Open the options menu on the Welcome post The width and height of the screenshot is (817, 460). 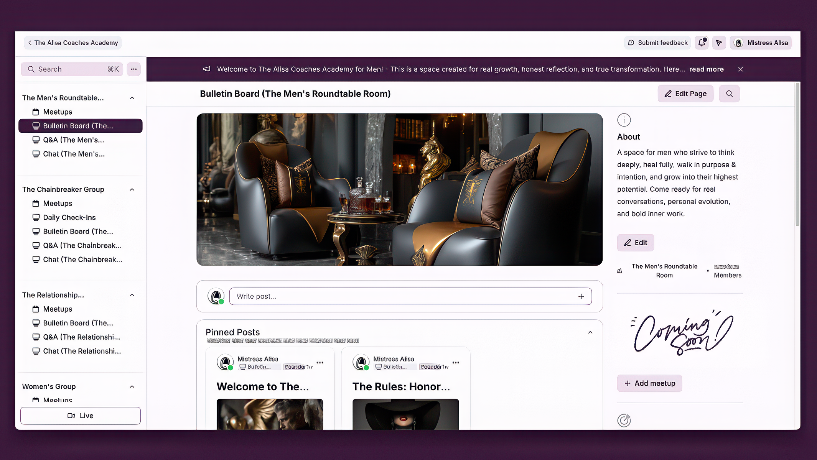click(x=320, y=362)
